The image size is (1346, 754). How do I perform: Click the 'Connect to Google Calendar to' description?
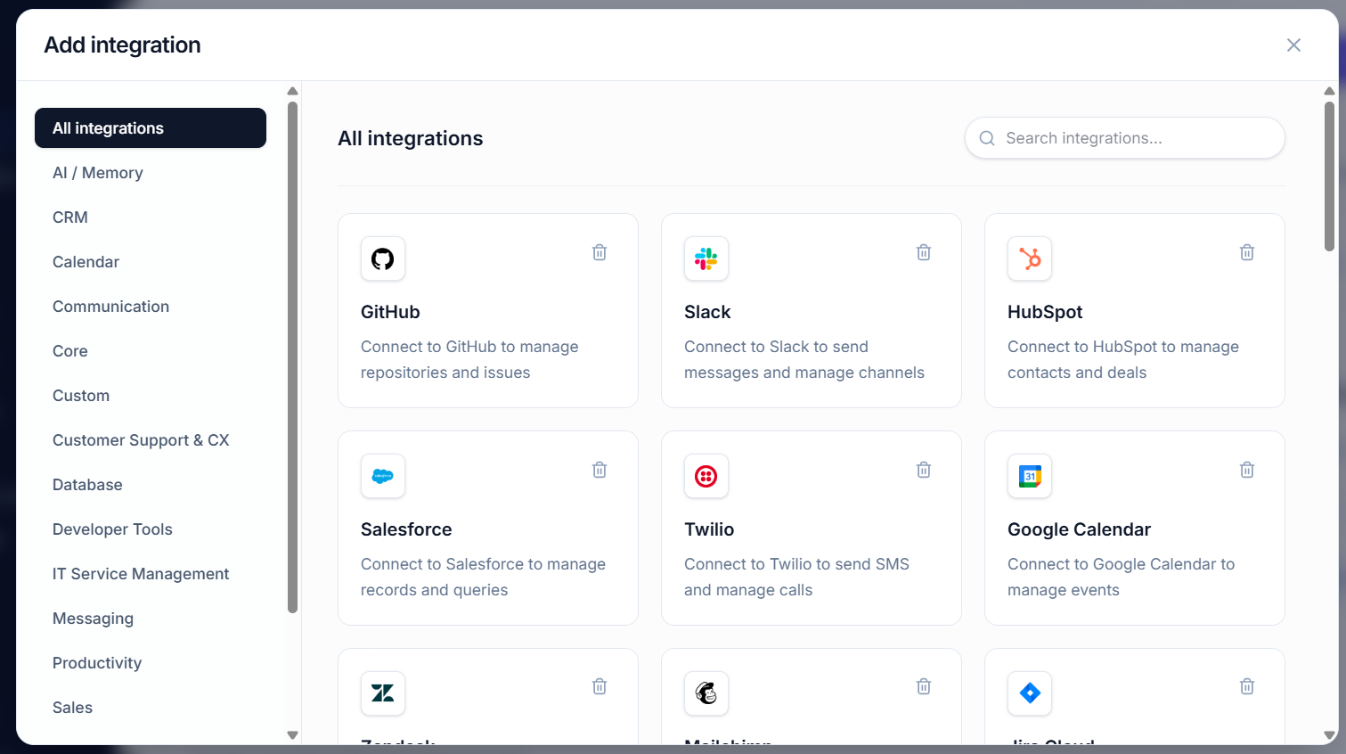pyautogui.click(x=1121, y=564)
